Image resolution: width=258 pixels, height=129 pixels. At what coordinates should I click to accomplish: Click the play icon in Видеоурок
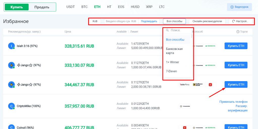coord(232,7)
